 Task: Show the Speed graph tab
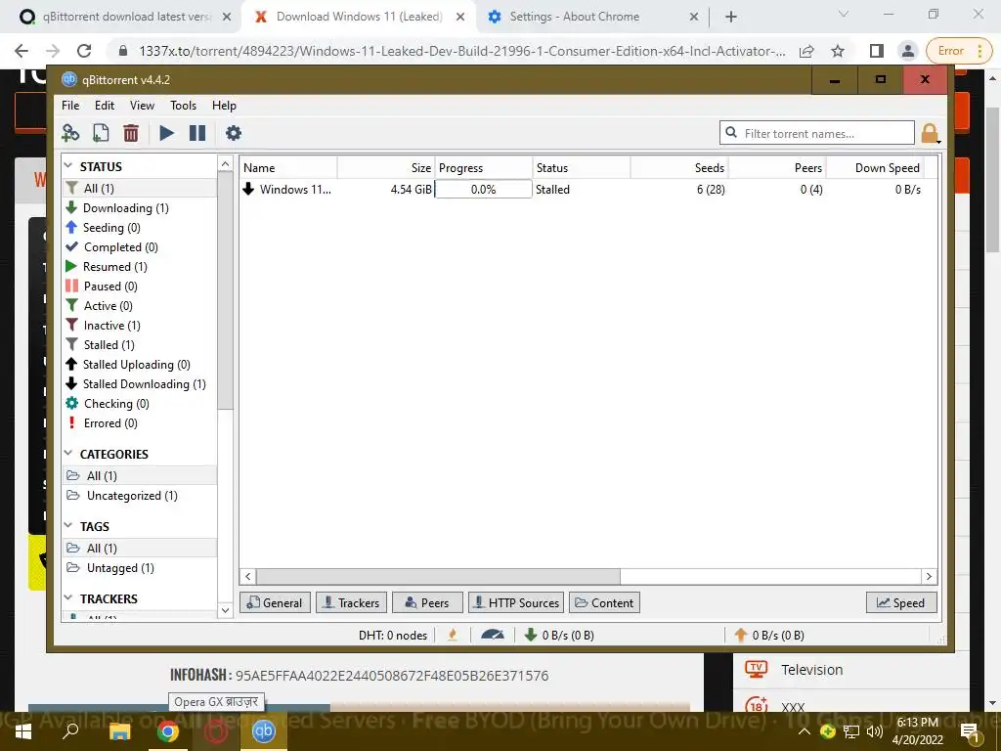pos(901,602)
